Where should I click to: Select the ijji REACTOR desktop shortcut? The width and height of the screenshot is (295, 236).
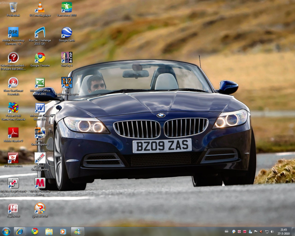[x=40, y=210]
